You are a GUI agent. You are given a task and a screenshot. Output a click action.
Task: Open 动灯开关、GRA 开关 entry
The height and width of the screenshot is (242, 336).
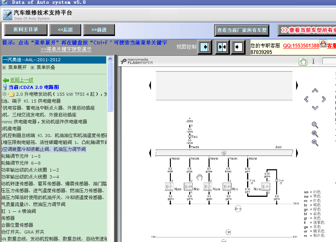pyautogui.click(x=23, y=232)
